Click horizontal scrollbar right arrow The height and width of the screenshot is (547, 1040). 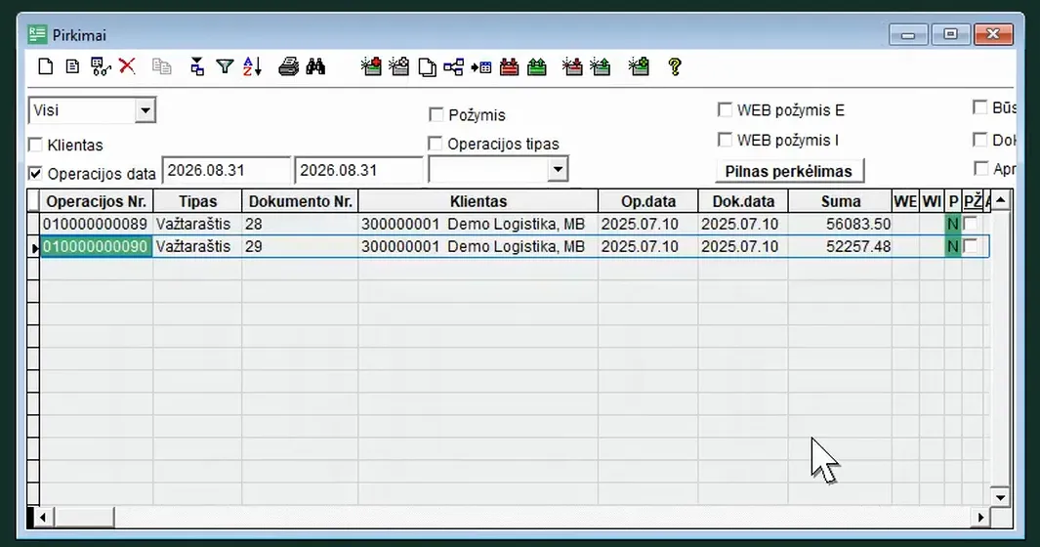[980, 517]
